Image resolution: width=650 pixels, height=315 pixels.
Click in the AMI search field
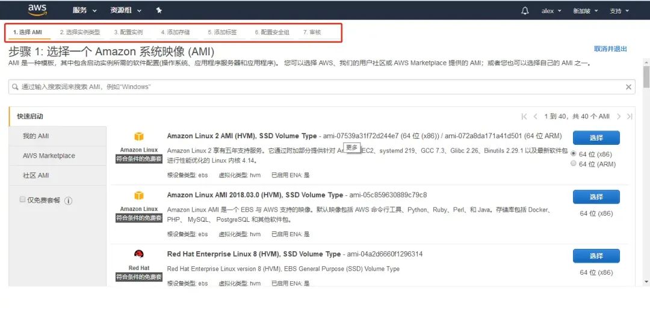point(321,87)
